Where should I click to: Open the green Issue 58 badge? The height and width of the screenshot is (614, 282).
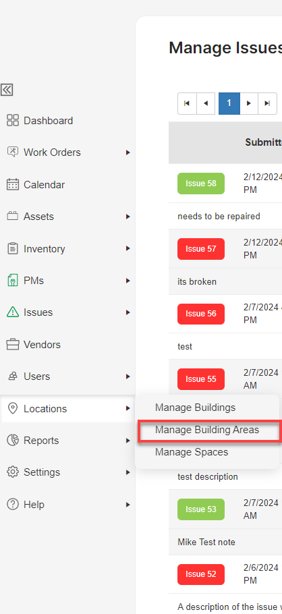[201, 184]
